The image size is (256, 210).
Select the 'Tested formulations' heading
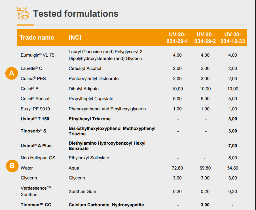[76, 14]
